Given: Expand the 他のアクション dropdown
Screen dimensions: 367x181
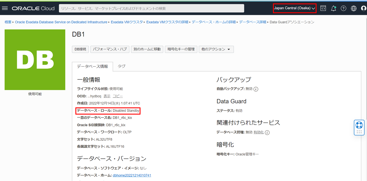Looking at the screenshot, I should coord(216,49).
